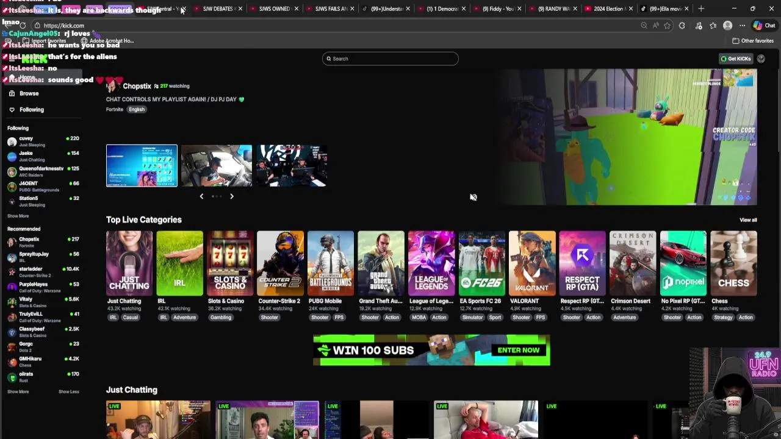Show next featured stream with right arrow
This screenshot has width=781, height=439.
[x=232, y=196]
